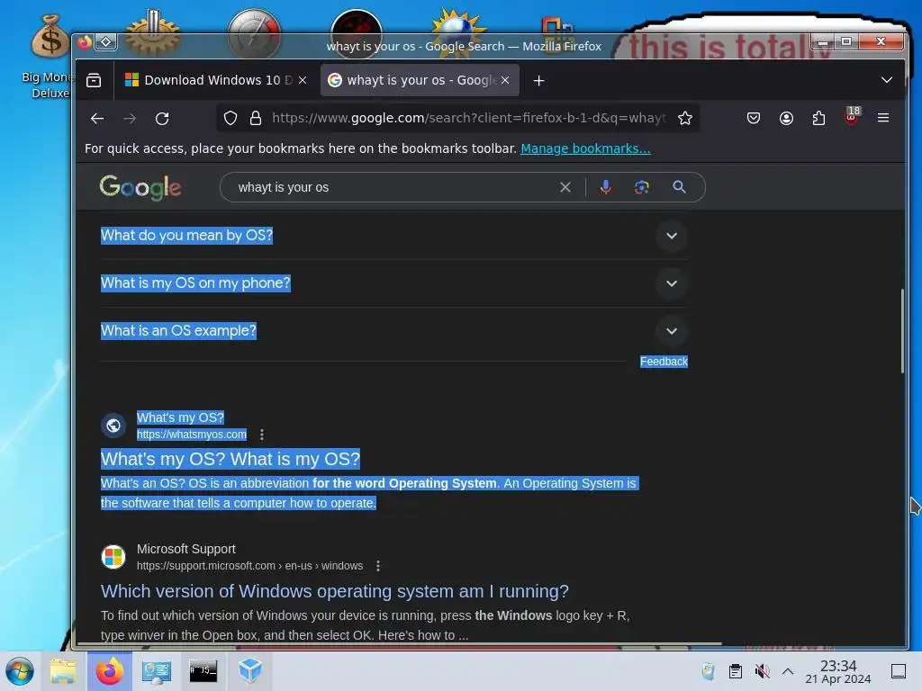Open options for Microsoft Support result

378,566
